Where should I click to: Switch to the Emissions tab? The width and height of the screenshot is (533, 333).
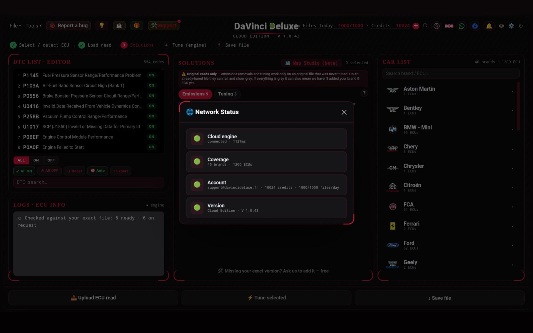(x=195, y=94)
